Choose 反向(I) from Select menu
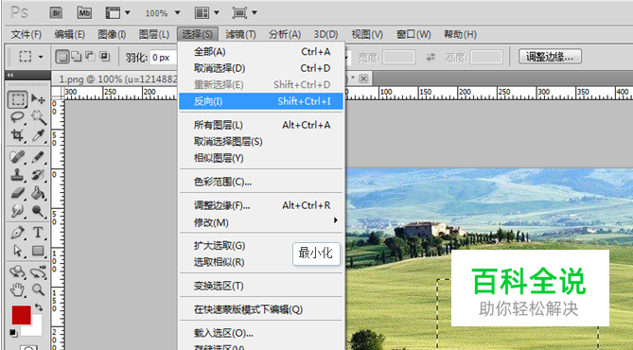Image resolution: width=633 pixels, height=350 pixels. [x=261, y=101]
